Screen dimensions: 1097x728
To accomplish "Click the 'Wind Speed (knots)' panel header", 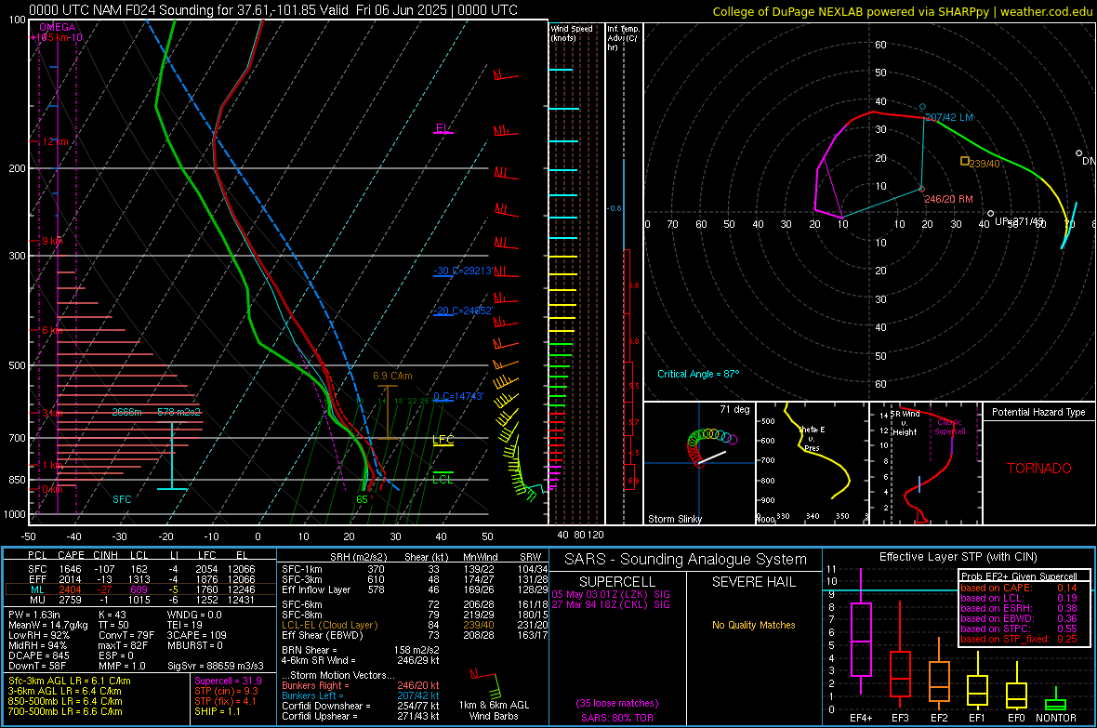I will [x=572, y=33].
